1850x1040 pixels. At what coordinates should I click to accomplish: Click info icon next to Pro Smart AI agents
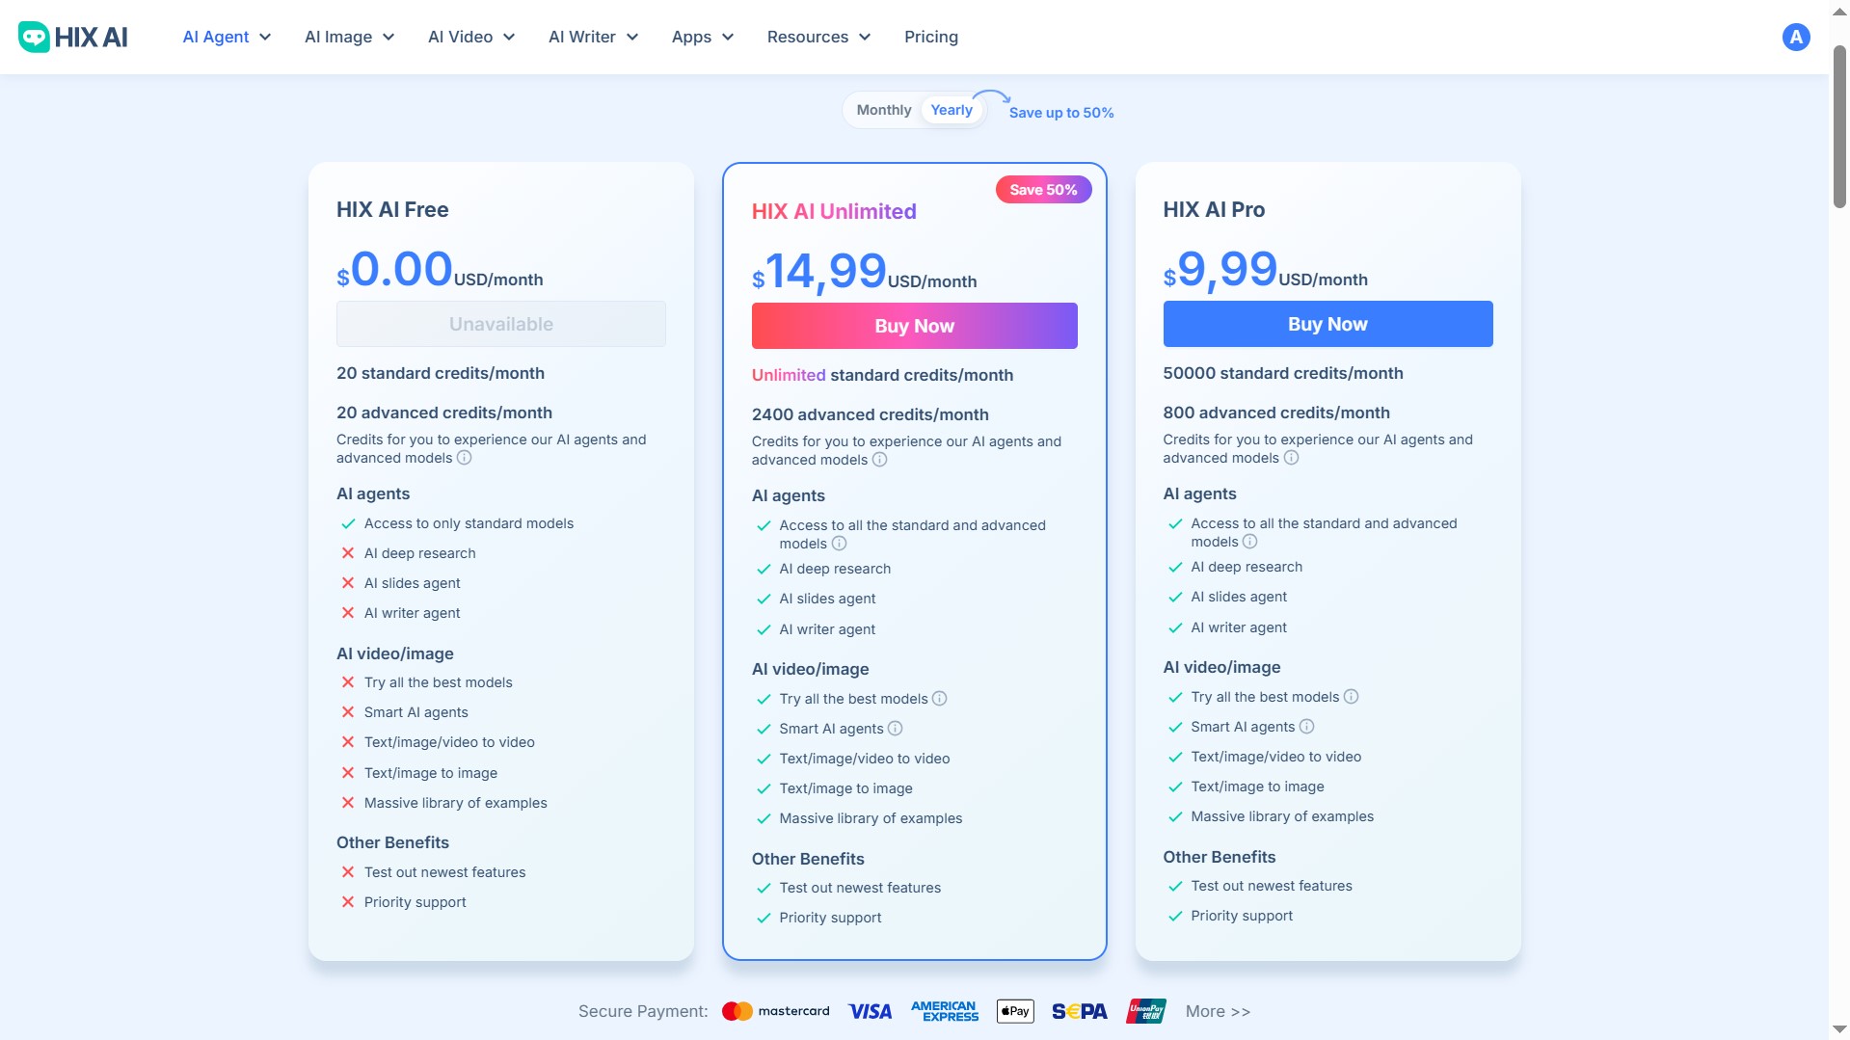1306,727
